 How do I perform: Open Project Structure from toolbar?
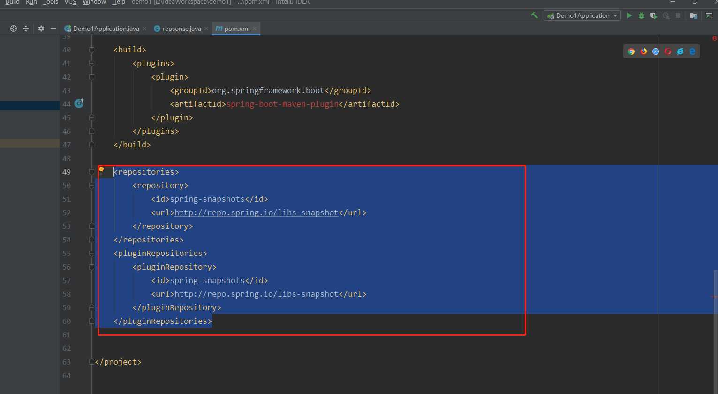point(693,15)
